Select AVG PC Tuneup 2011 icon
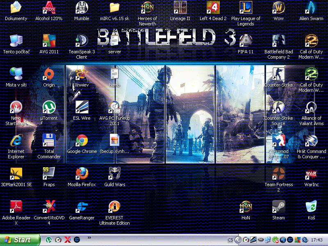 click(x=114, y=107)
